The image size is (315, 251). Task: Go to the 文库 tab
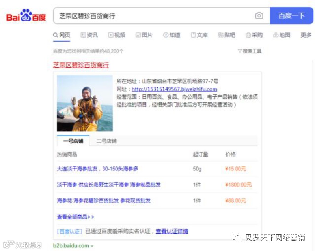[x=199, y=35]
